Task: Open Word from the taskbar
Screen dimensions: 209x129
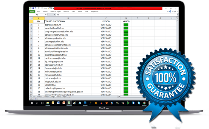Action: (x=58, y=103)
